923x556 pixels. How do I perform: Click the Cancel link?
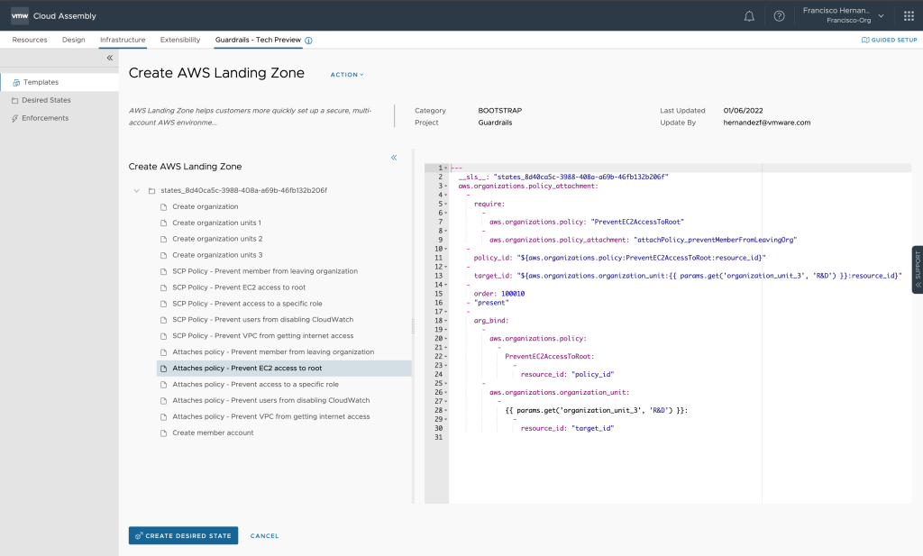pos(264,536)
